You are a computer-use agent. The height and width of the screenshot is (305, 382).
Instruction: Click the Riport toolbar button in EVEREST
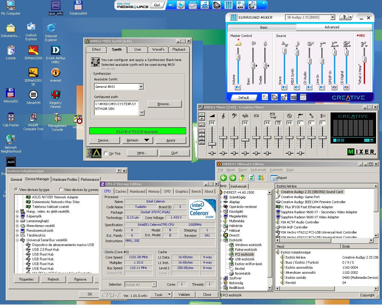pyautogui.click(x=279, y=178)
